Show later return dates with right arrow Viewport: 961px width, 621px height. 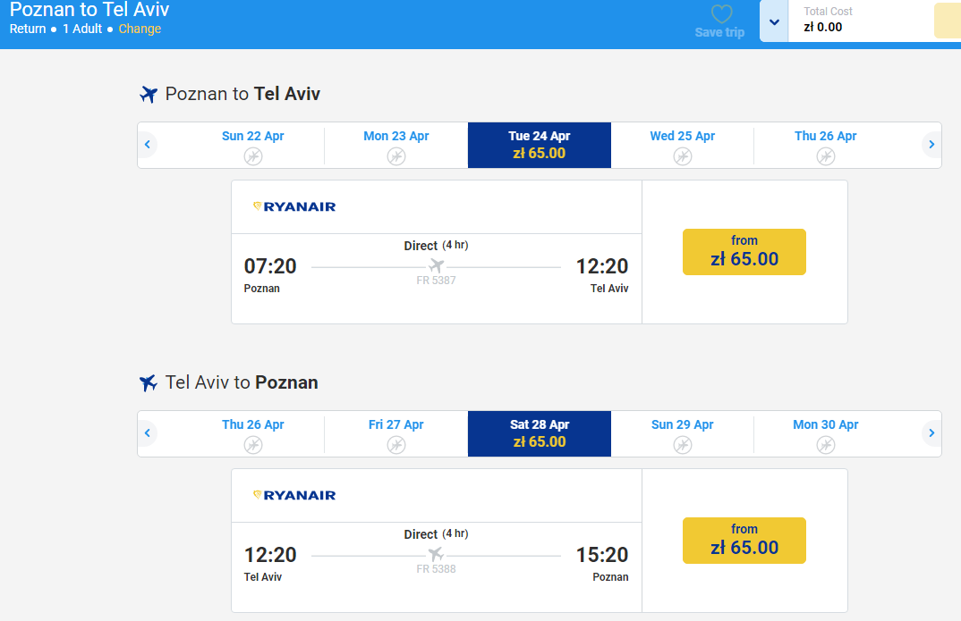[x=931, y=433]
